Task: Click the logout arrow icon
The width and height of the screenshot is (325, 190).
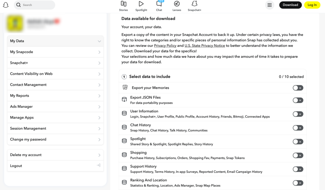Action: pyautogui.click(x=99, y=165)
